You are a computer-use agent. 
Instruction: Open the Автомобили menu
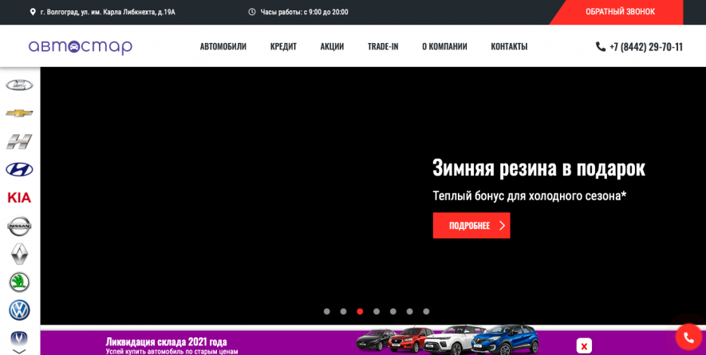[223, 46]
